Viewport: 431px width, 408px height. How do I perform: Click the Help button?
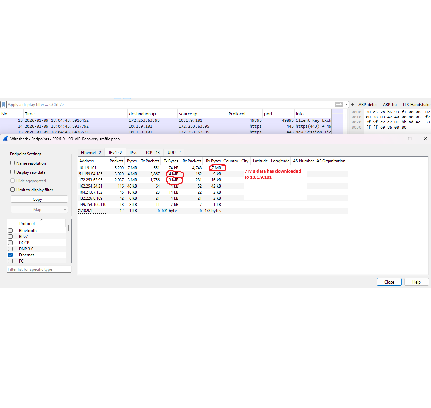[x=416, y=282]
